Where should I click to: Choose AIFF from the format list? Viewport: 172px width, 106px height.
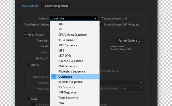(x=75, y=24)
